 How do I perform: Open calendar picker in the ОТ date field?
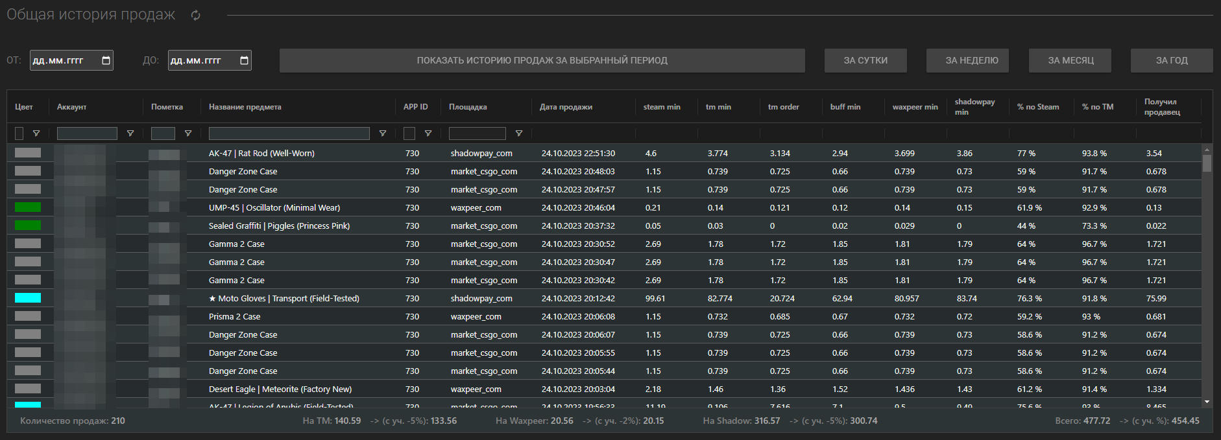click(106, 60)
